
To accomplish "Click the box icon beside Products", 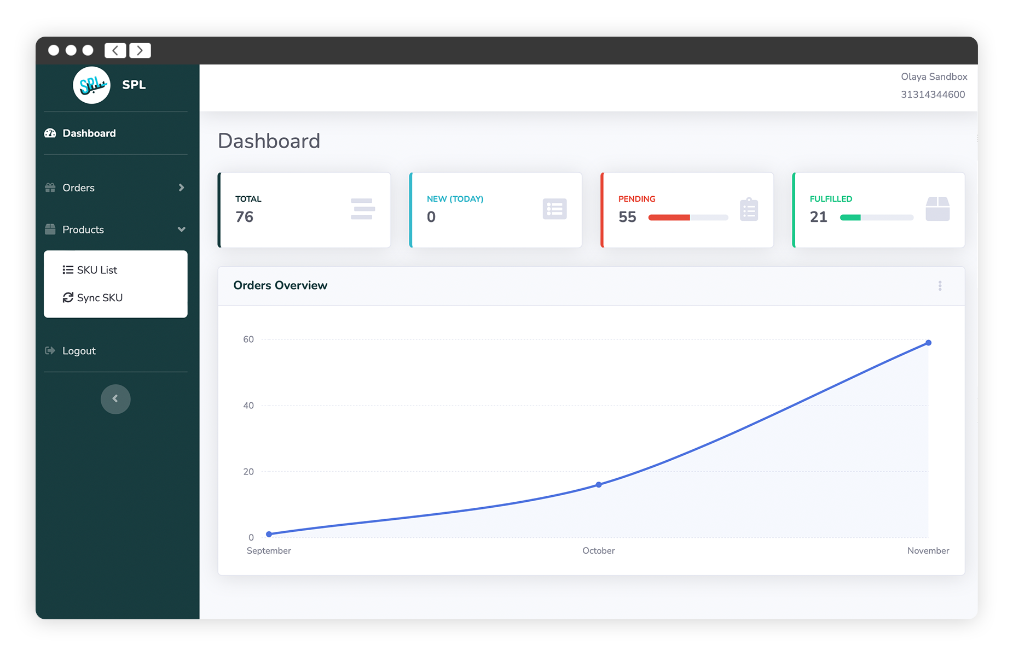I will pyautogui.click(x=50, y=230).
